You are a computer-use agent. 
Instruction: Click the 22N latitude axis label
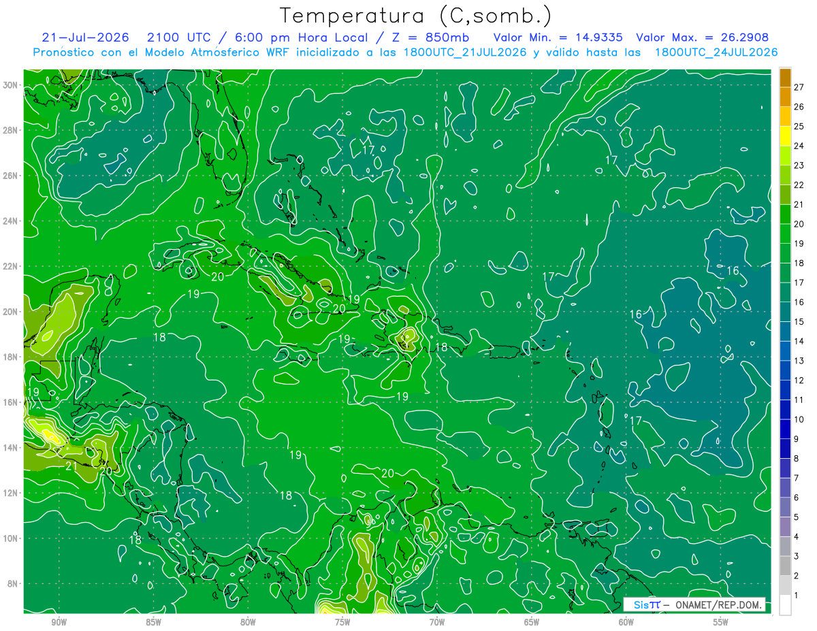tap(10, 266)
